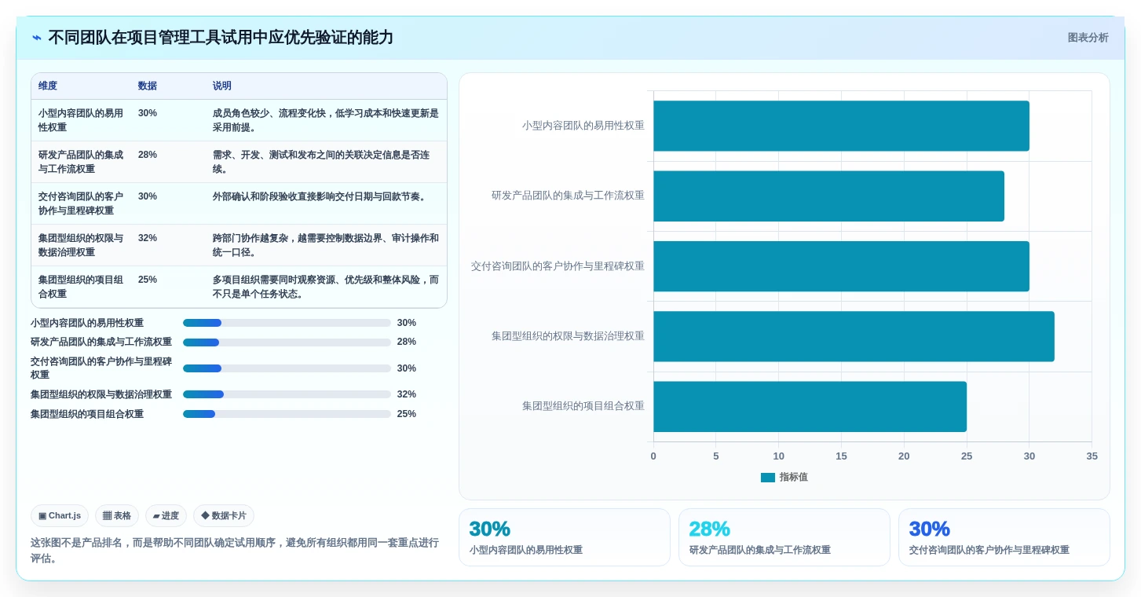
Task: Click chart bar for 研发产品团队的集成与工作流权重
Action: [x=828, y=196]
